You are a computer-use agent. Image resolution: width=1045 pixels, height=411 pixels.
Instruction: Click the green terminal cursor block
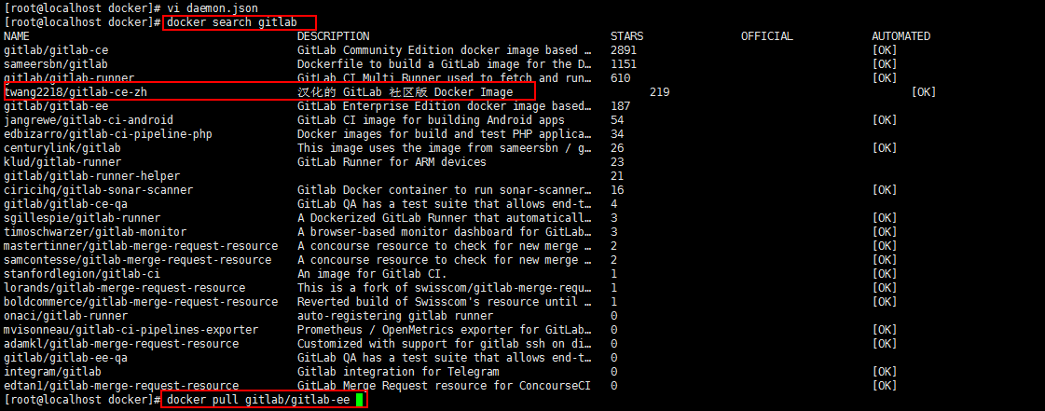pyautogui.click(x=359, y=400)
